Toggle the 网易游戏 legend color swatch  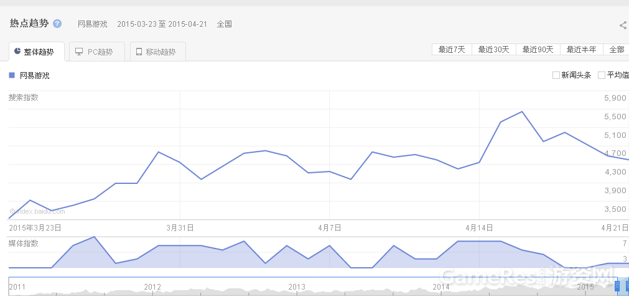12,75
